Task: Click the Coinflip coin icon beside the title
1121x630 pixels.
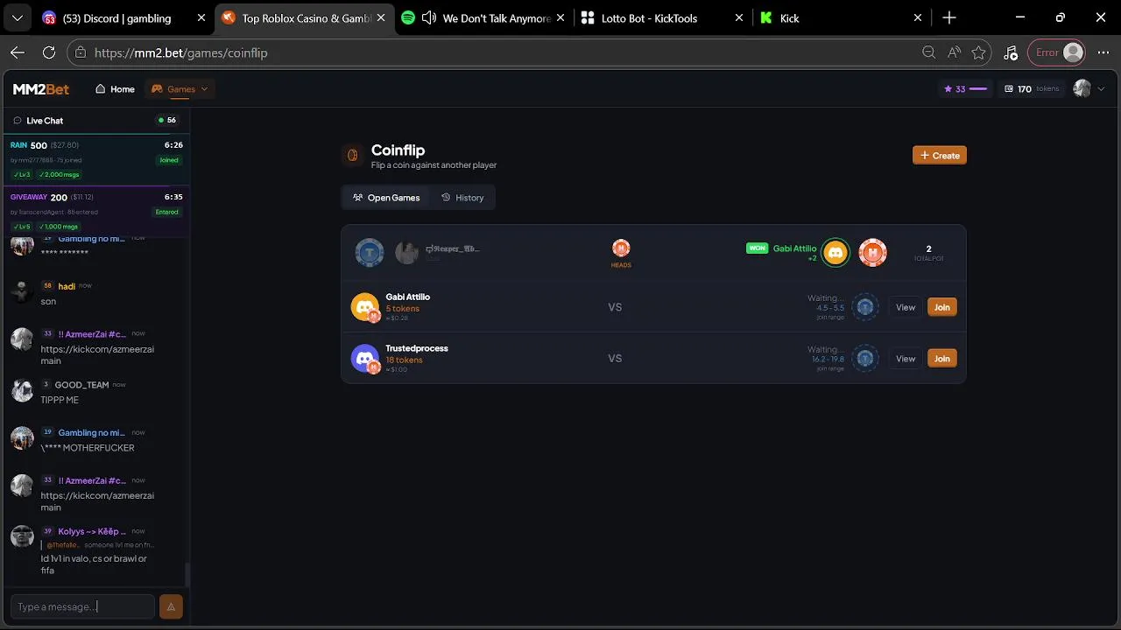Action: click(353, 155)
